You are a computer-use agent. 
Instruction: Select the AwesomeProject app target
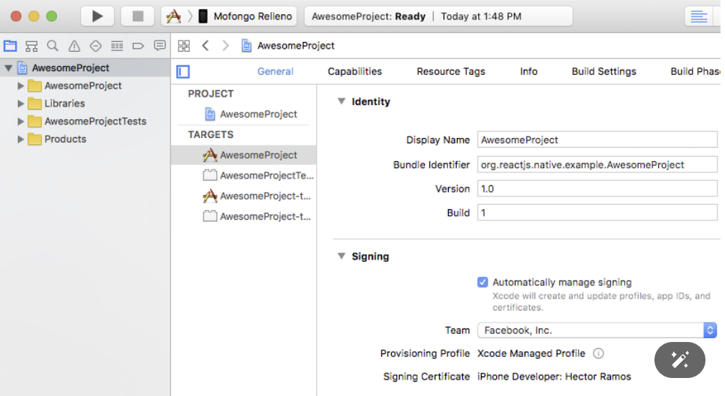(244, 155)
